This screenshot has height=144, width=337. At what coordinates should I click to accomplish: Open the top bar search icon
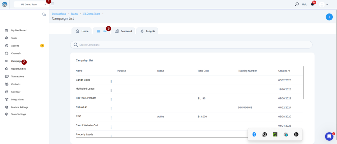pyautogui.click(x=297, y=4)
